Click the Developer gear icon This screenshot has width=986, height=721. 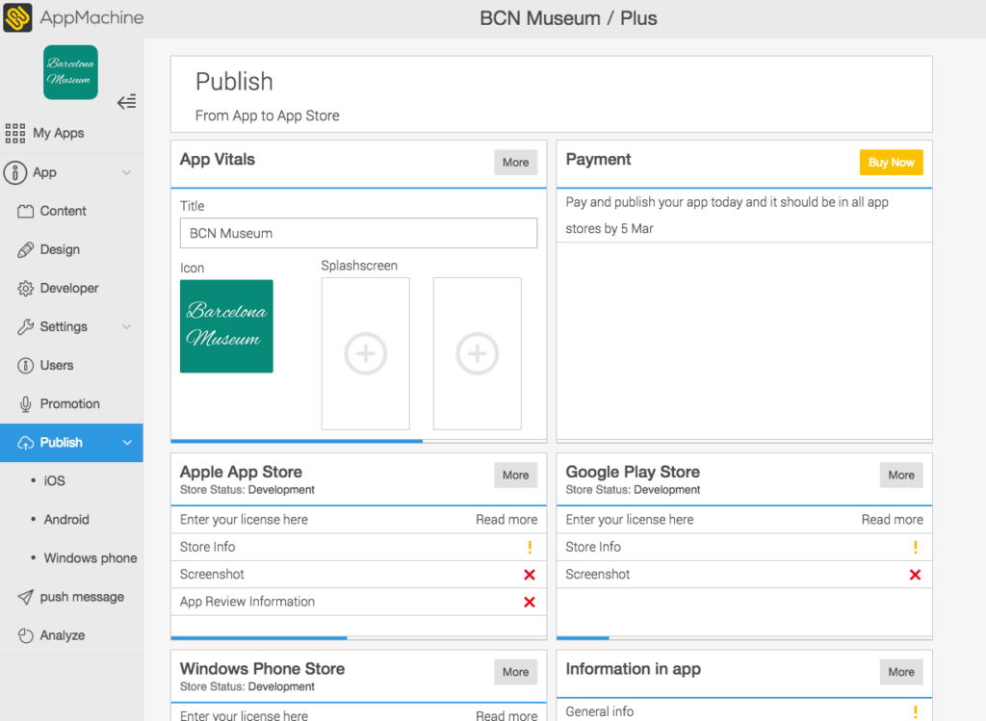pos(25,289)
